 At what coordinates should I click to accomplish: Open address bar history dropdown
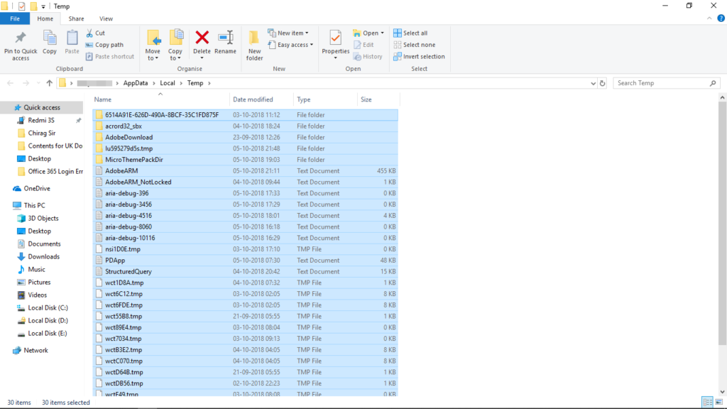(593, 84)
